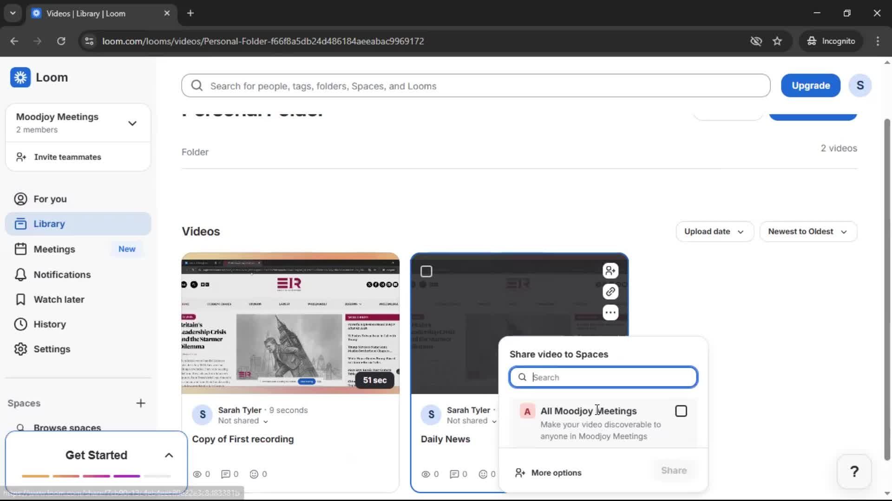Click the comments icon on Copy of First recording
The image size is (892, 501).
coord(226,474)
